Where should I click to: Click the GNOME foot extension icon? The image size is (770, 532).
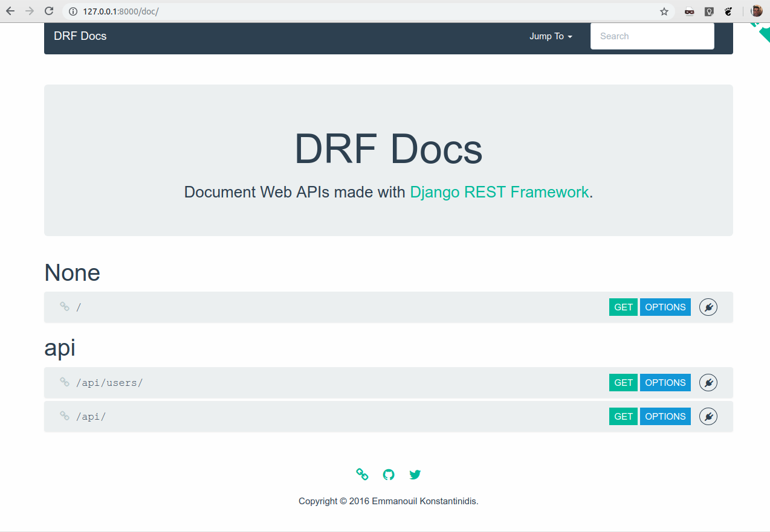tap(729, 11)
